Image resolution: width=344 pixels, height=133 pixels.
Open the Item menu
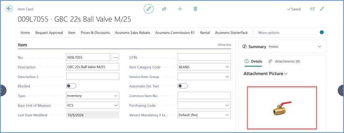point(72,32)
